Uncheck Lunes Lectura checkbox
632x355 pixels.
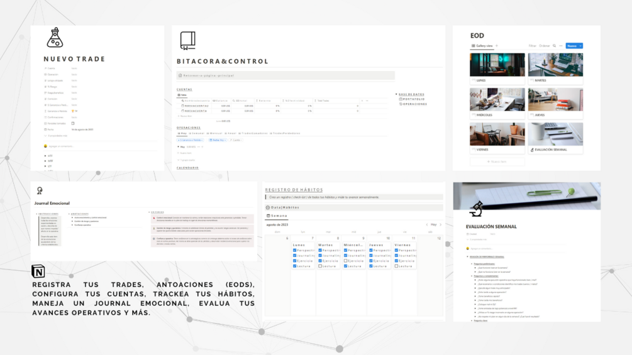pos(295,266)
